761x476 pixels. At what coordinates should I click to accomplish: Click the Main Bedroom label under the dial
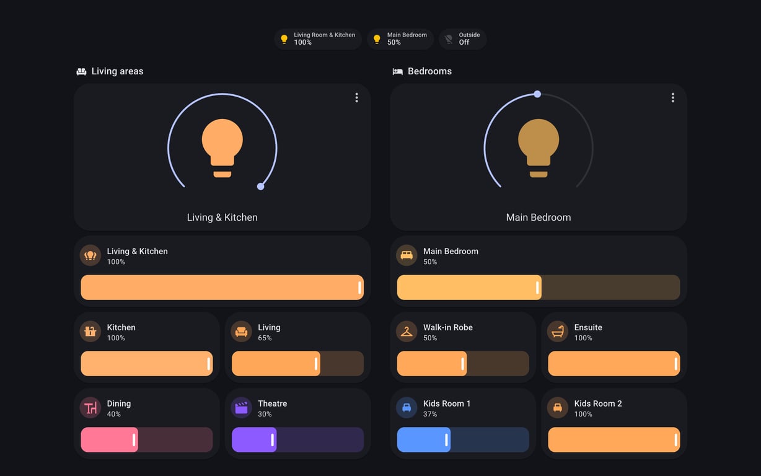(539, 218)
